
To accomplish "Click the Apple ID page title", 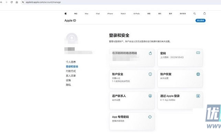I will point(70,21).
